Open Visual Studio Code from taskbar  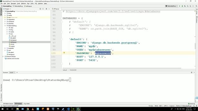point(68,109)
